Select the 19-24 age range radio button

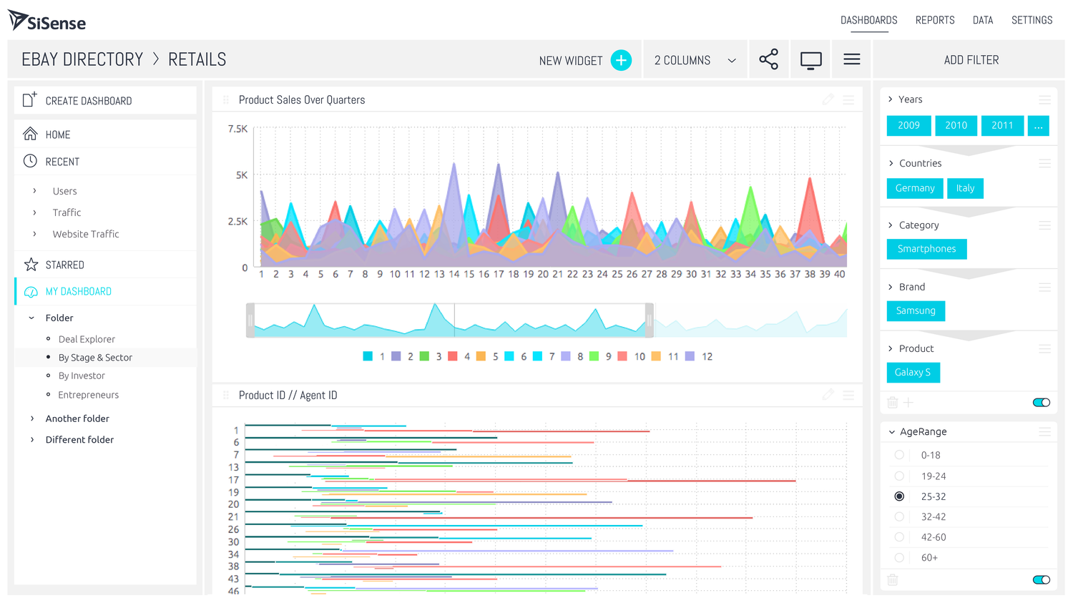point(899,476)
